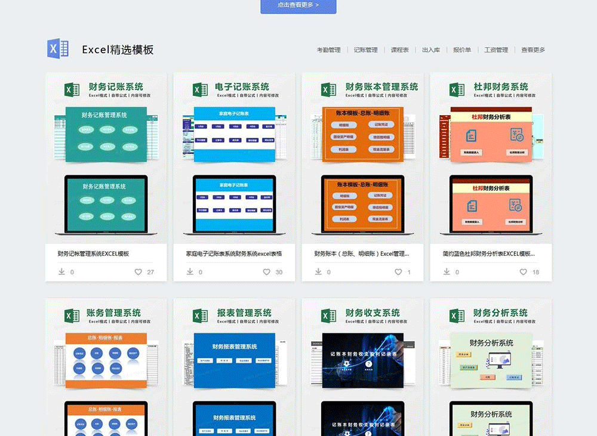Open the 考勤管理 category link
Screen dimensions: 597x436
click(x=328, y=50)
